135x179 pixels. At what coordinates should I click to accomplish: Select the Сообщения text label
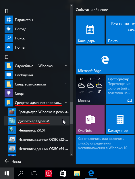tap(24, 75)
